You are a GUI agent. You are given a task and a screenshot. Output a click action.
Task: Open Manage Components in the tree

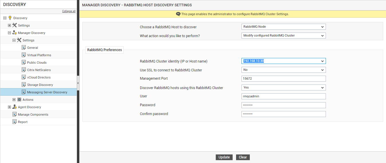coord(33,114)
